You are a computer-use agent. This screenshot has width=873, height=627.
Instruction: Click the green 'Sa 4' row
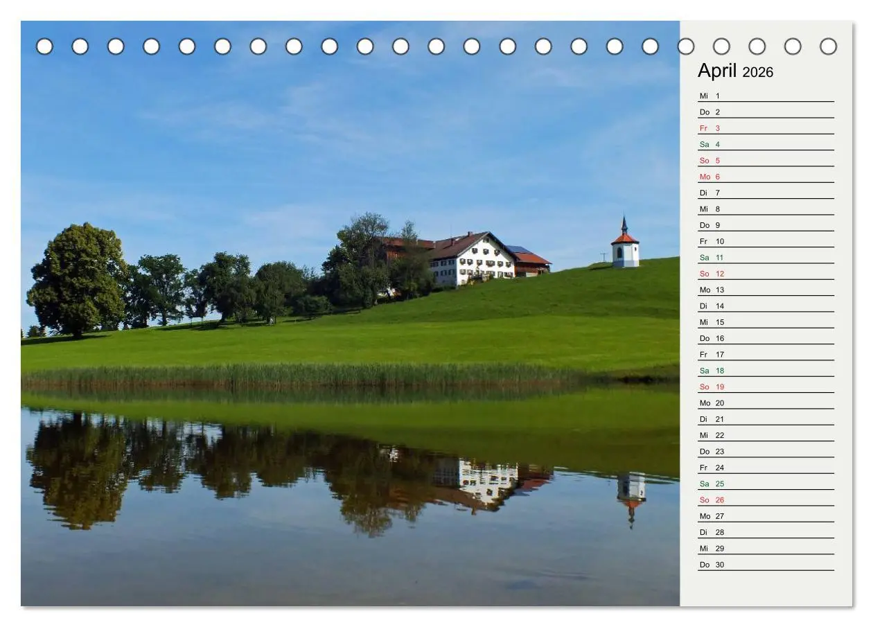(x=766, y=144)
